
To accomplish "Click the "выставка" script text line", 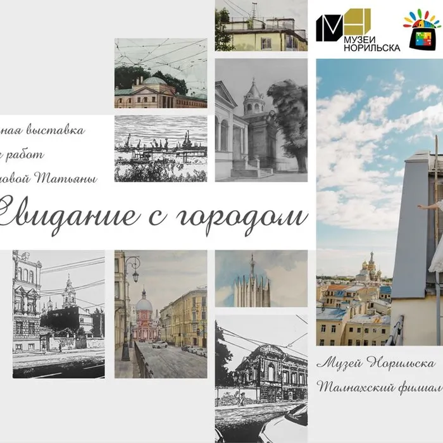I will 42,130.
